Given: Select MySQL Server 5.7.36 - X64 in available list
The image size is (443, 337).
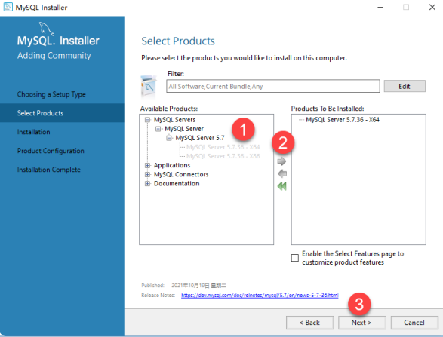Looking at the screenshot, I should click(x=223, y=147).
